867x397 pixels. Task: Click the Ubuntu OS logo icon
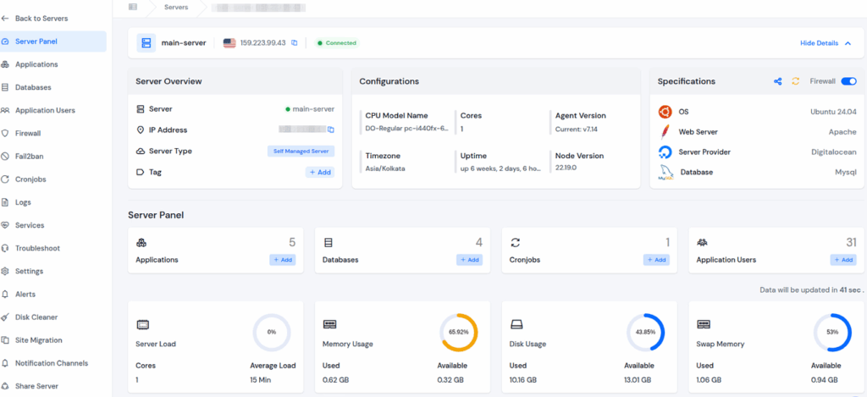665,112
